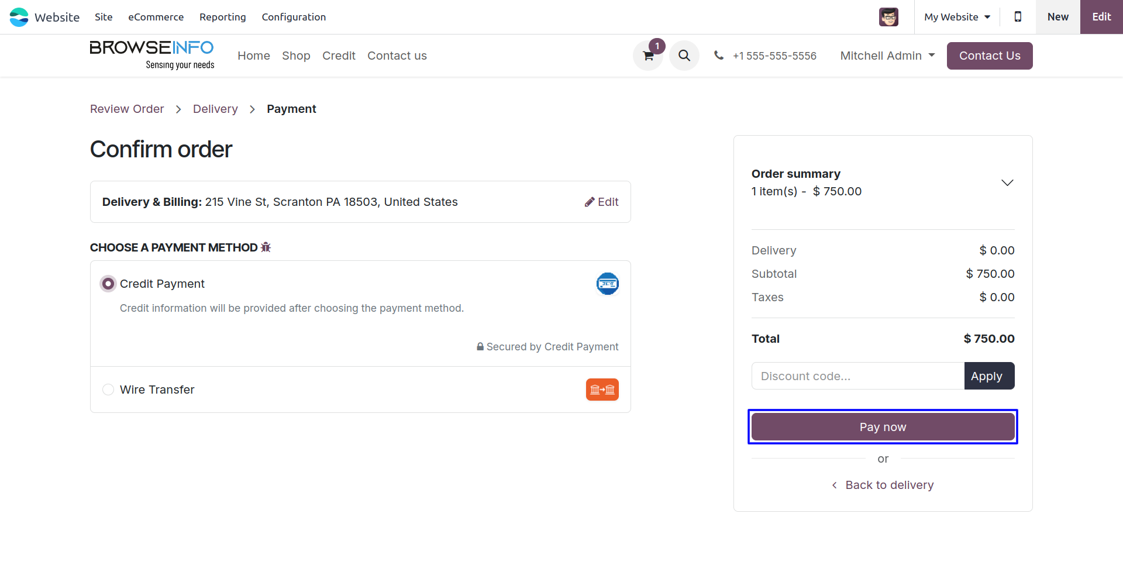Image resolution: width=1123 pixels, height=565 pixels.
Task: Click the Wire Transfer bank icon
Action: coord(602,390)
